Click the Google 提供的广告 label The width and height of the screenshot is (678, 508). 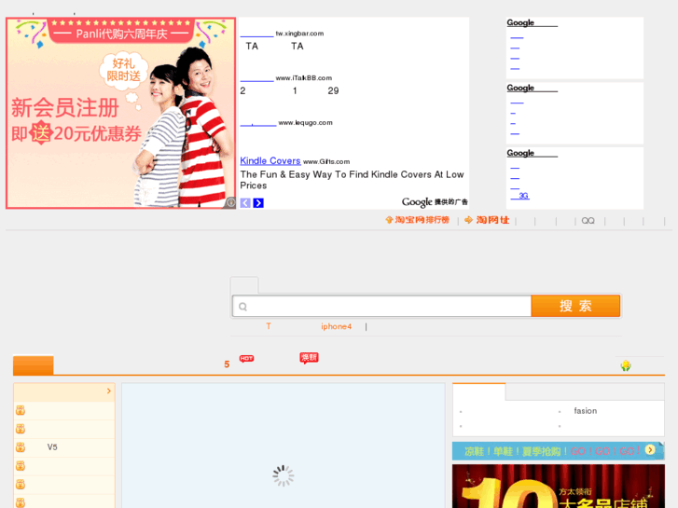[x=435, y=202]
